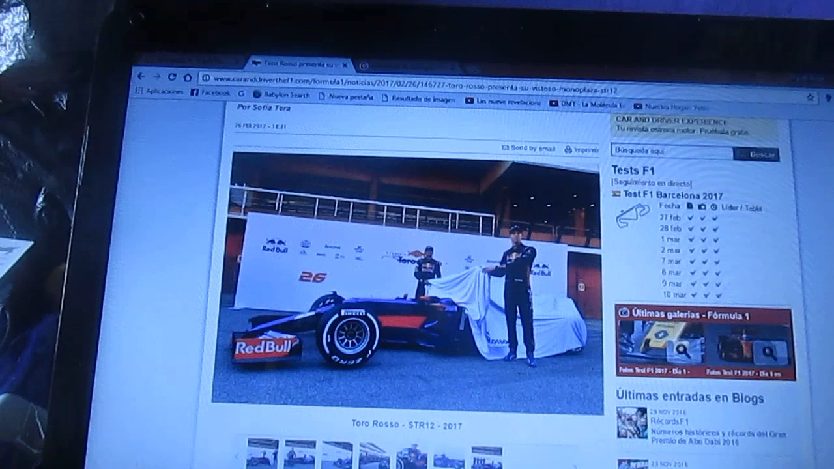Open the Facebook bookmark
This screenshot has width=834, height=469.
tap(210, 93)
